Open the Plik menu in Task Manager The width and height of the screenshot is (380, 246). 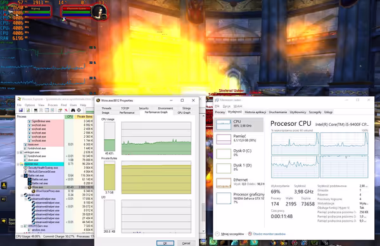tap(217, 106)
